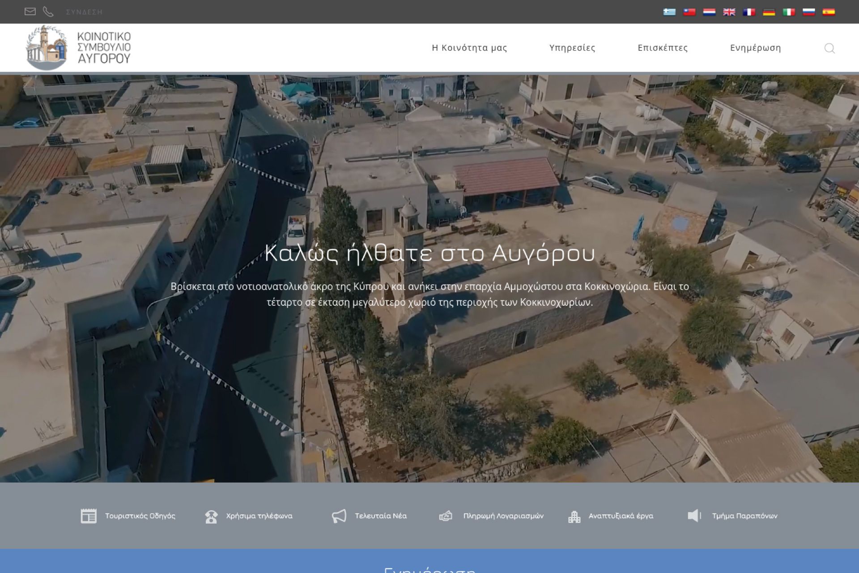Pick the Italian flag language
This screenshot has width=859, height=573.
789,12
